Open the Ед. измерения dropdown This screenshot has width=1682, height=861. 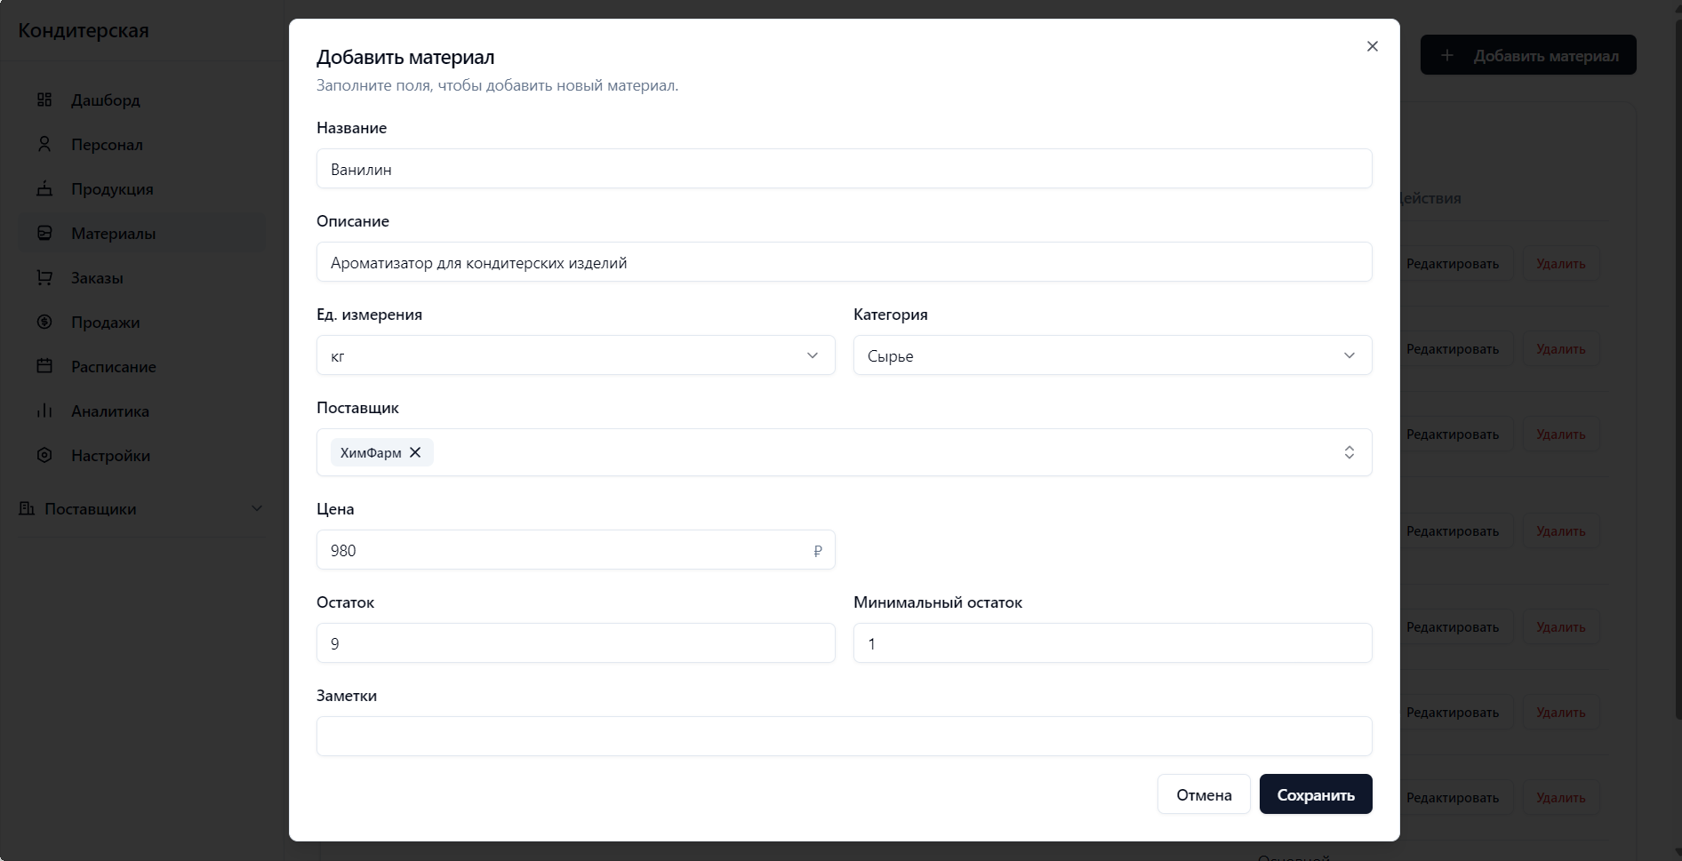pyautogui.click(x=575, y=355)
